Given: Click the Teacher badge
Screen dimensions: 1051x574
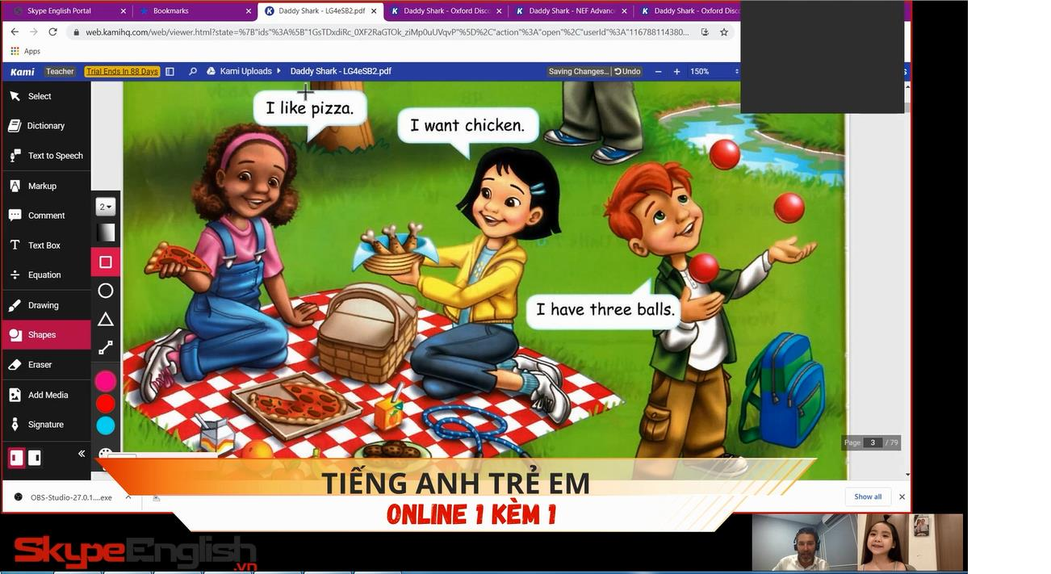Looking at the screenshot, I should pos(60,71).
